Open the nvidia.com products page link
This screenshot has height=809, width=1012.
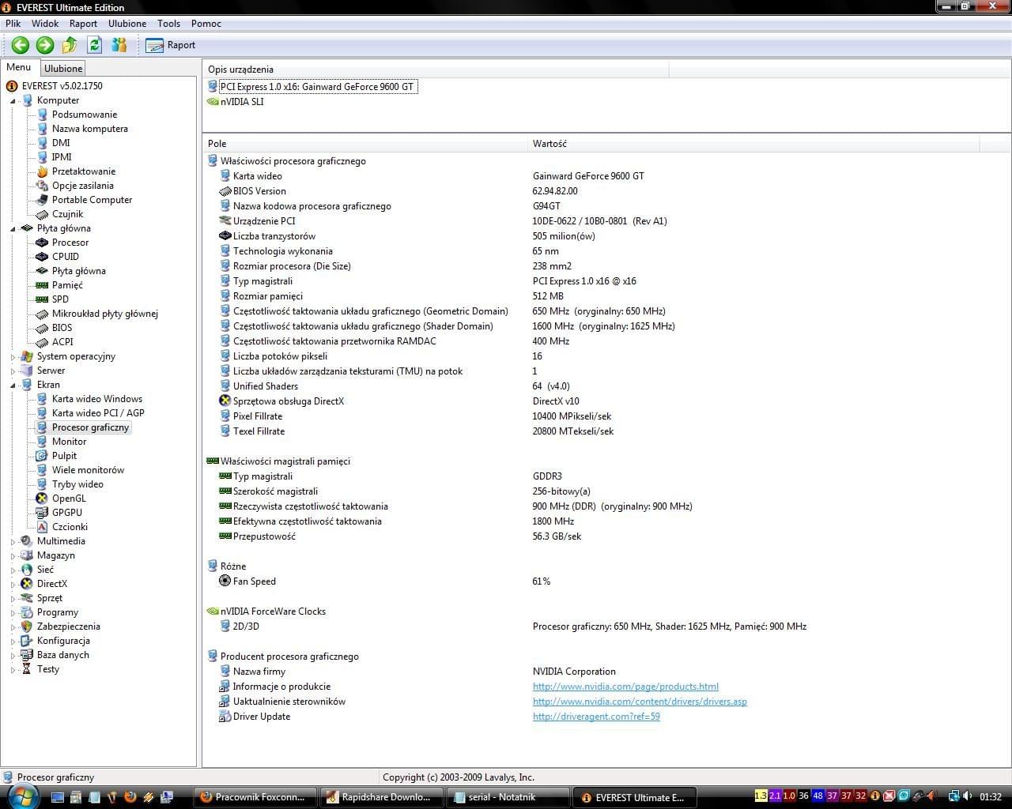click(625, 687)
